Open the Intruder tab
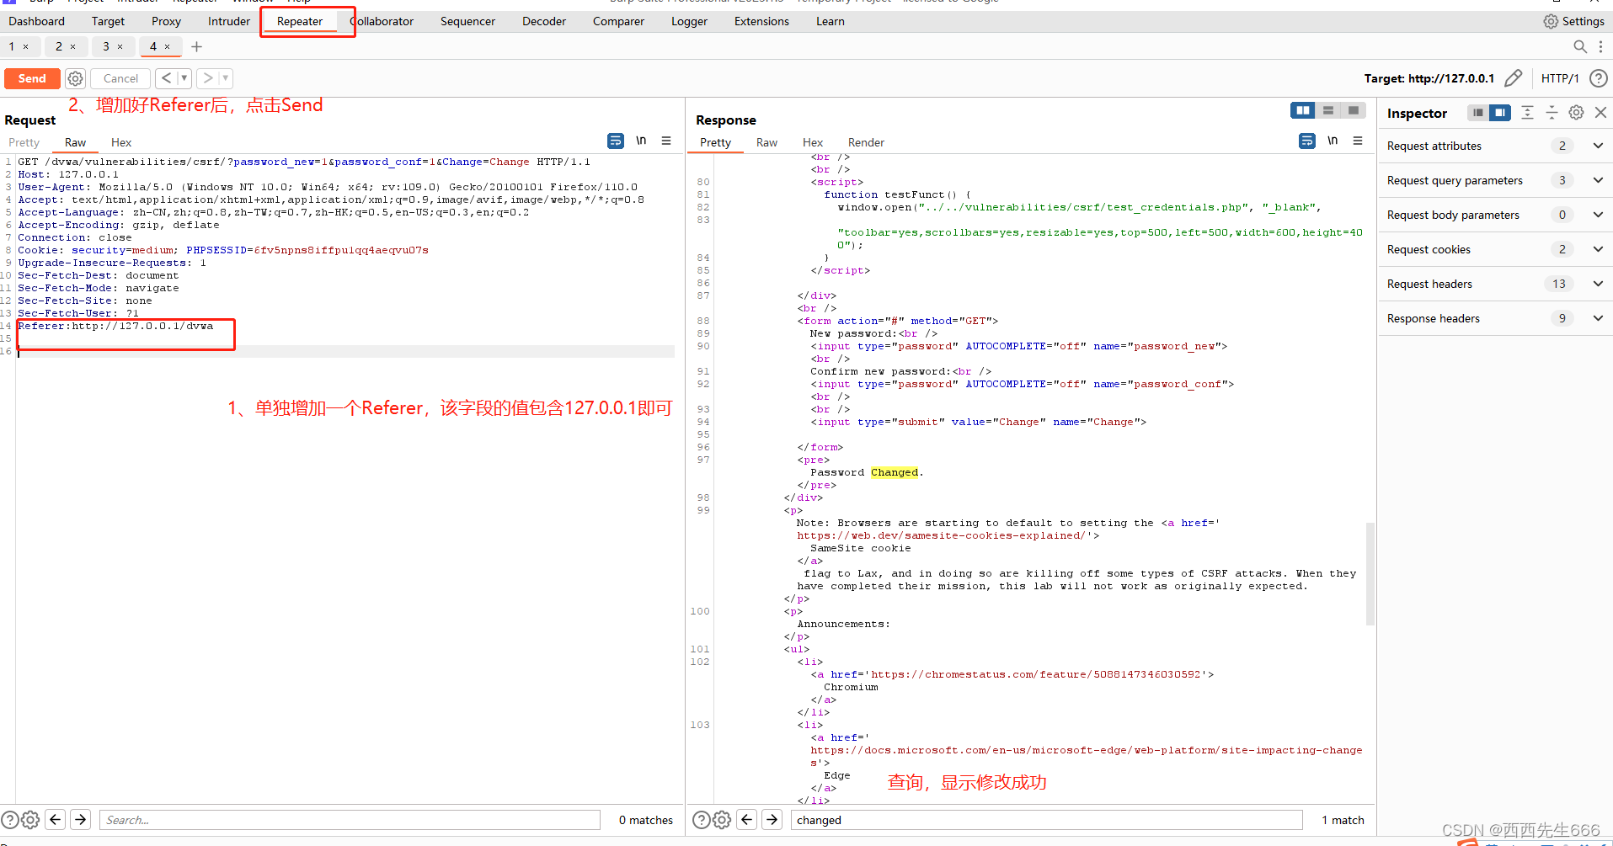 [229, 21]
